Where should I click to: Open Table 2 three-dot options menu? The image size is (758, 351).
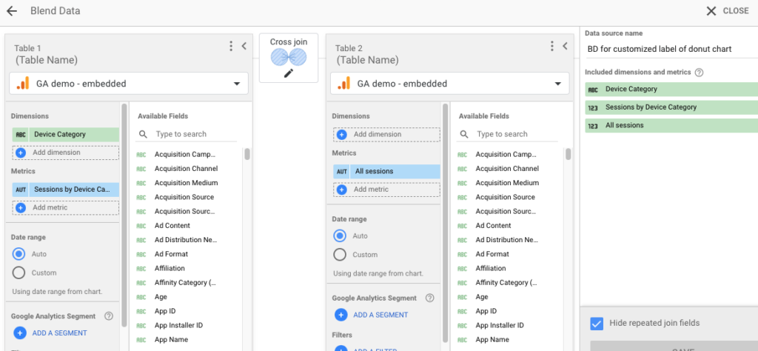tap(552, 46)
